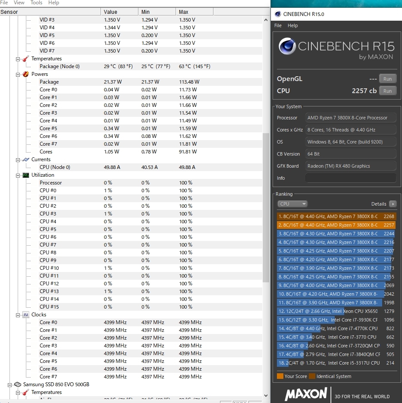Click the Cinebench sphere logo

pyautogui.click(x=287, y=46)
